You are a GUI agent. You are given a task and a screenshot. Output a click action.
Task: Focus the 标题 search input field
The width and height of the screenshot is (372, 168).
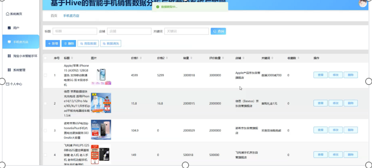pos(75,31)
